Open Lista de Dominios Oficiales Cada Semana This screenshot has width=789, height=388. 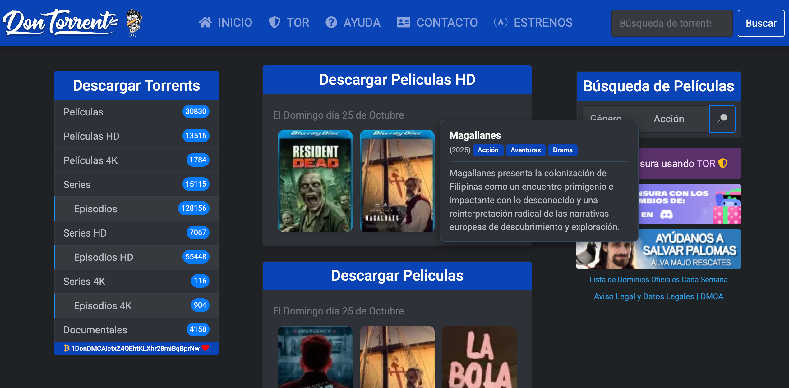[658, 280]
